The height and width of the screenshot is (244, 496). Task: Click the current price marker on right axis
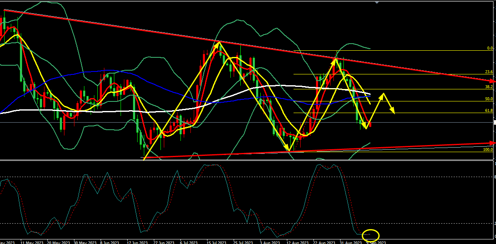pos(494,122)
